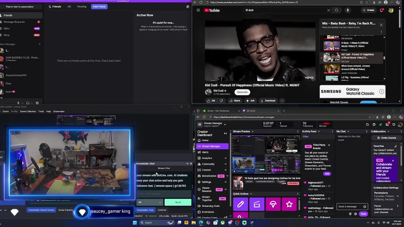The image size is (404, 227).
Task: Open YouTube hamburger guide menu
Action: pos(198,10)
